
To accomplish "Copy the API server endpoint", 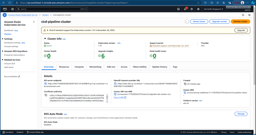I will pos(45,84).
